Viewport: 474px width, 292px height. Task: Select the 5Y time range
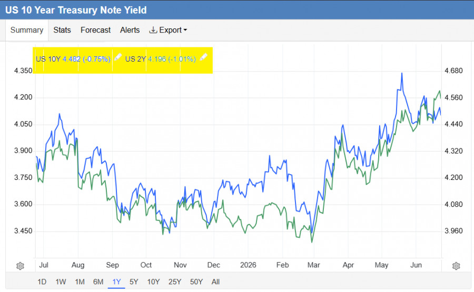134,281
